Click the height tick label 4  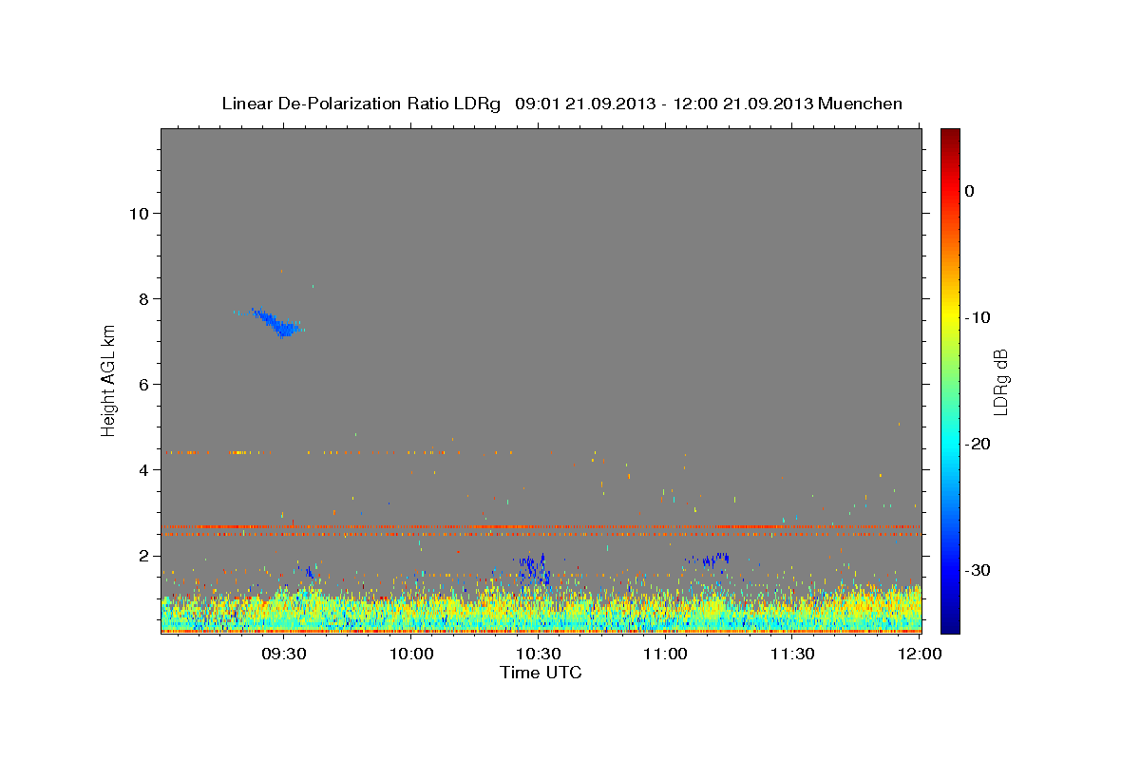coord(144,469)
